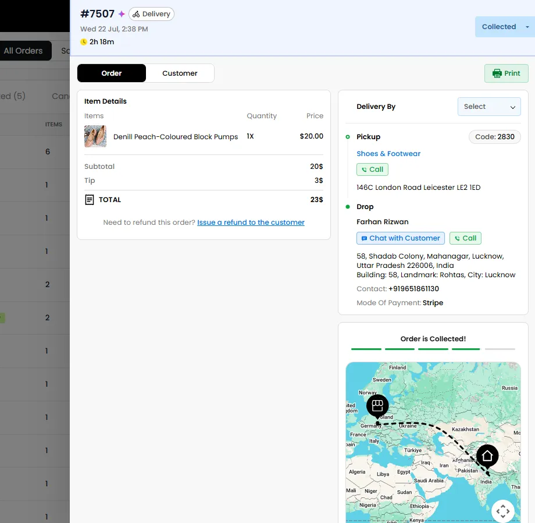535x523 pixels.
Task: Open the Delivery By Select dropdown
Action: point(489,107)
